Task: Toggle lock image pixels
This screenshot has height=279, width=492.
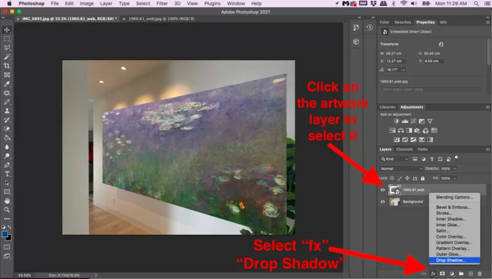Action: (x=400, y=178)
